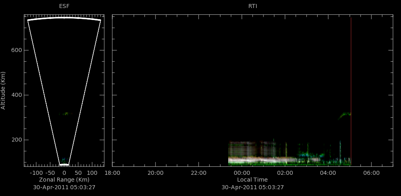
Task: Select the 200 altitude tick label
Action: (16, 140)
